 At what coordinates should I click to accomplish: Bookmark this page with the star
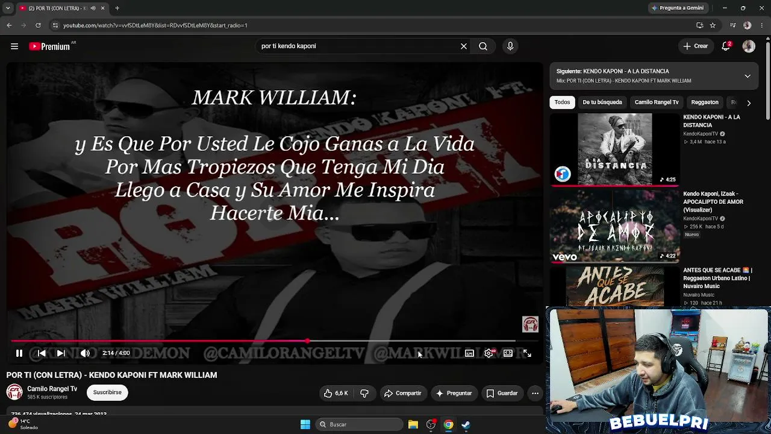[713, 25]
